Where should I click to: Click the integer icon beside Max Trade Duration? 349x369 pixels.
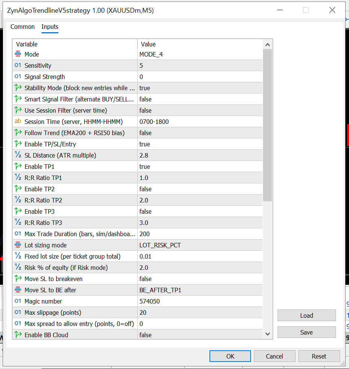click(x=18, y=234)
